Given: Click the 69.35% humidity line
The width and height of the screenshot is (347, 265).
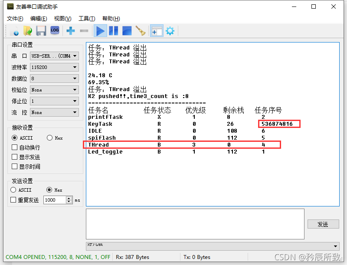Looking at the screenshot, I should click(98, 82).
